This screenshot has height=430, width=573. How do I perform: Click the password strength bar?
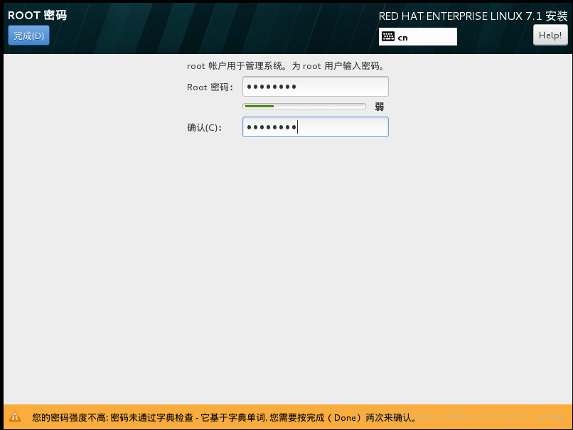click(x=304, y=107)
